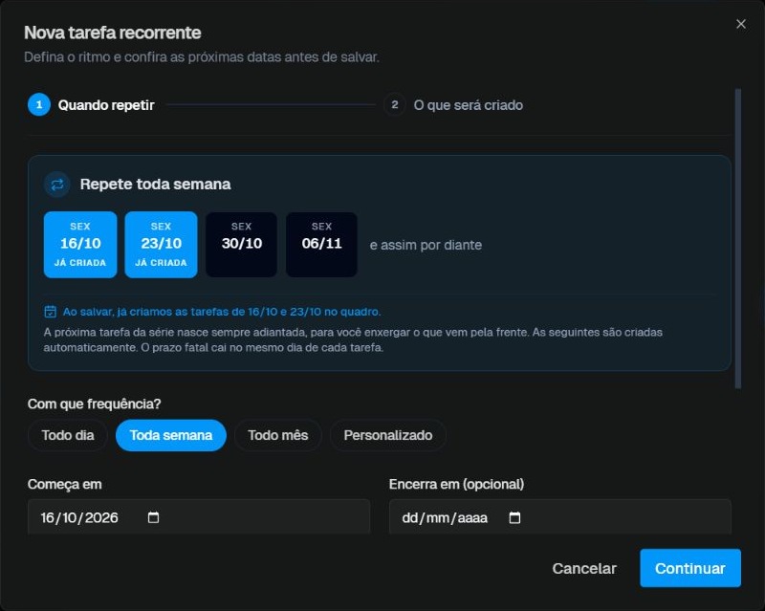Click the 'Defina o ritmo e confira' subtitle
Image resolution: width=765 pixels, height=611 pixels.
(202, 57)
